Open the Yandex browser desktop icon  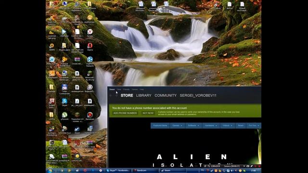pos(90,33)
